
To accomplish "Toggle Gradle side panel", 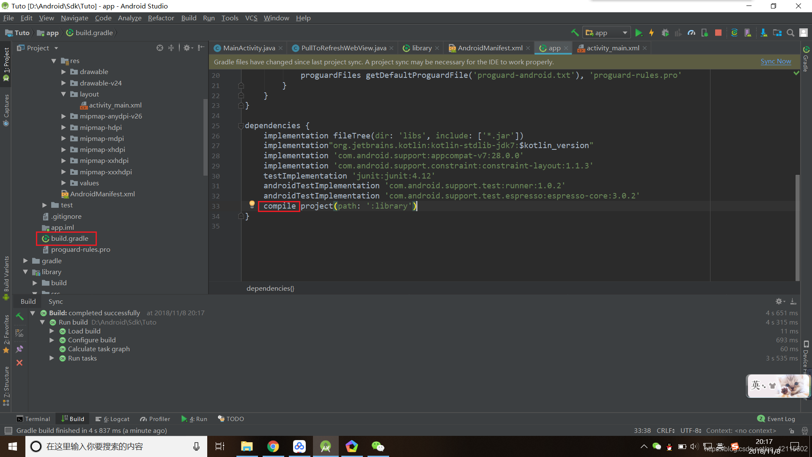I will click(806, 59).
